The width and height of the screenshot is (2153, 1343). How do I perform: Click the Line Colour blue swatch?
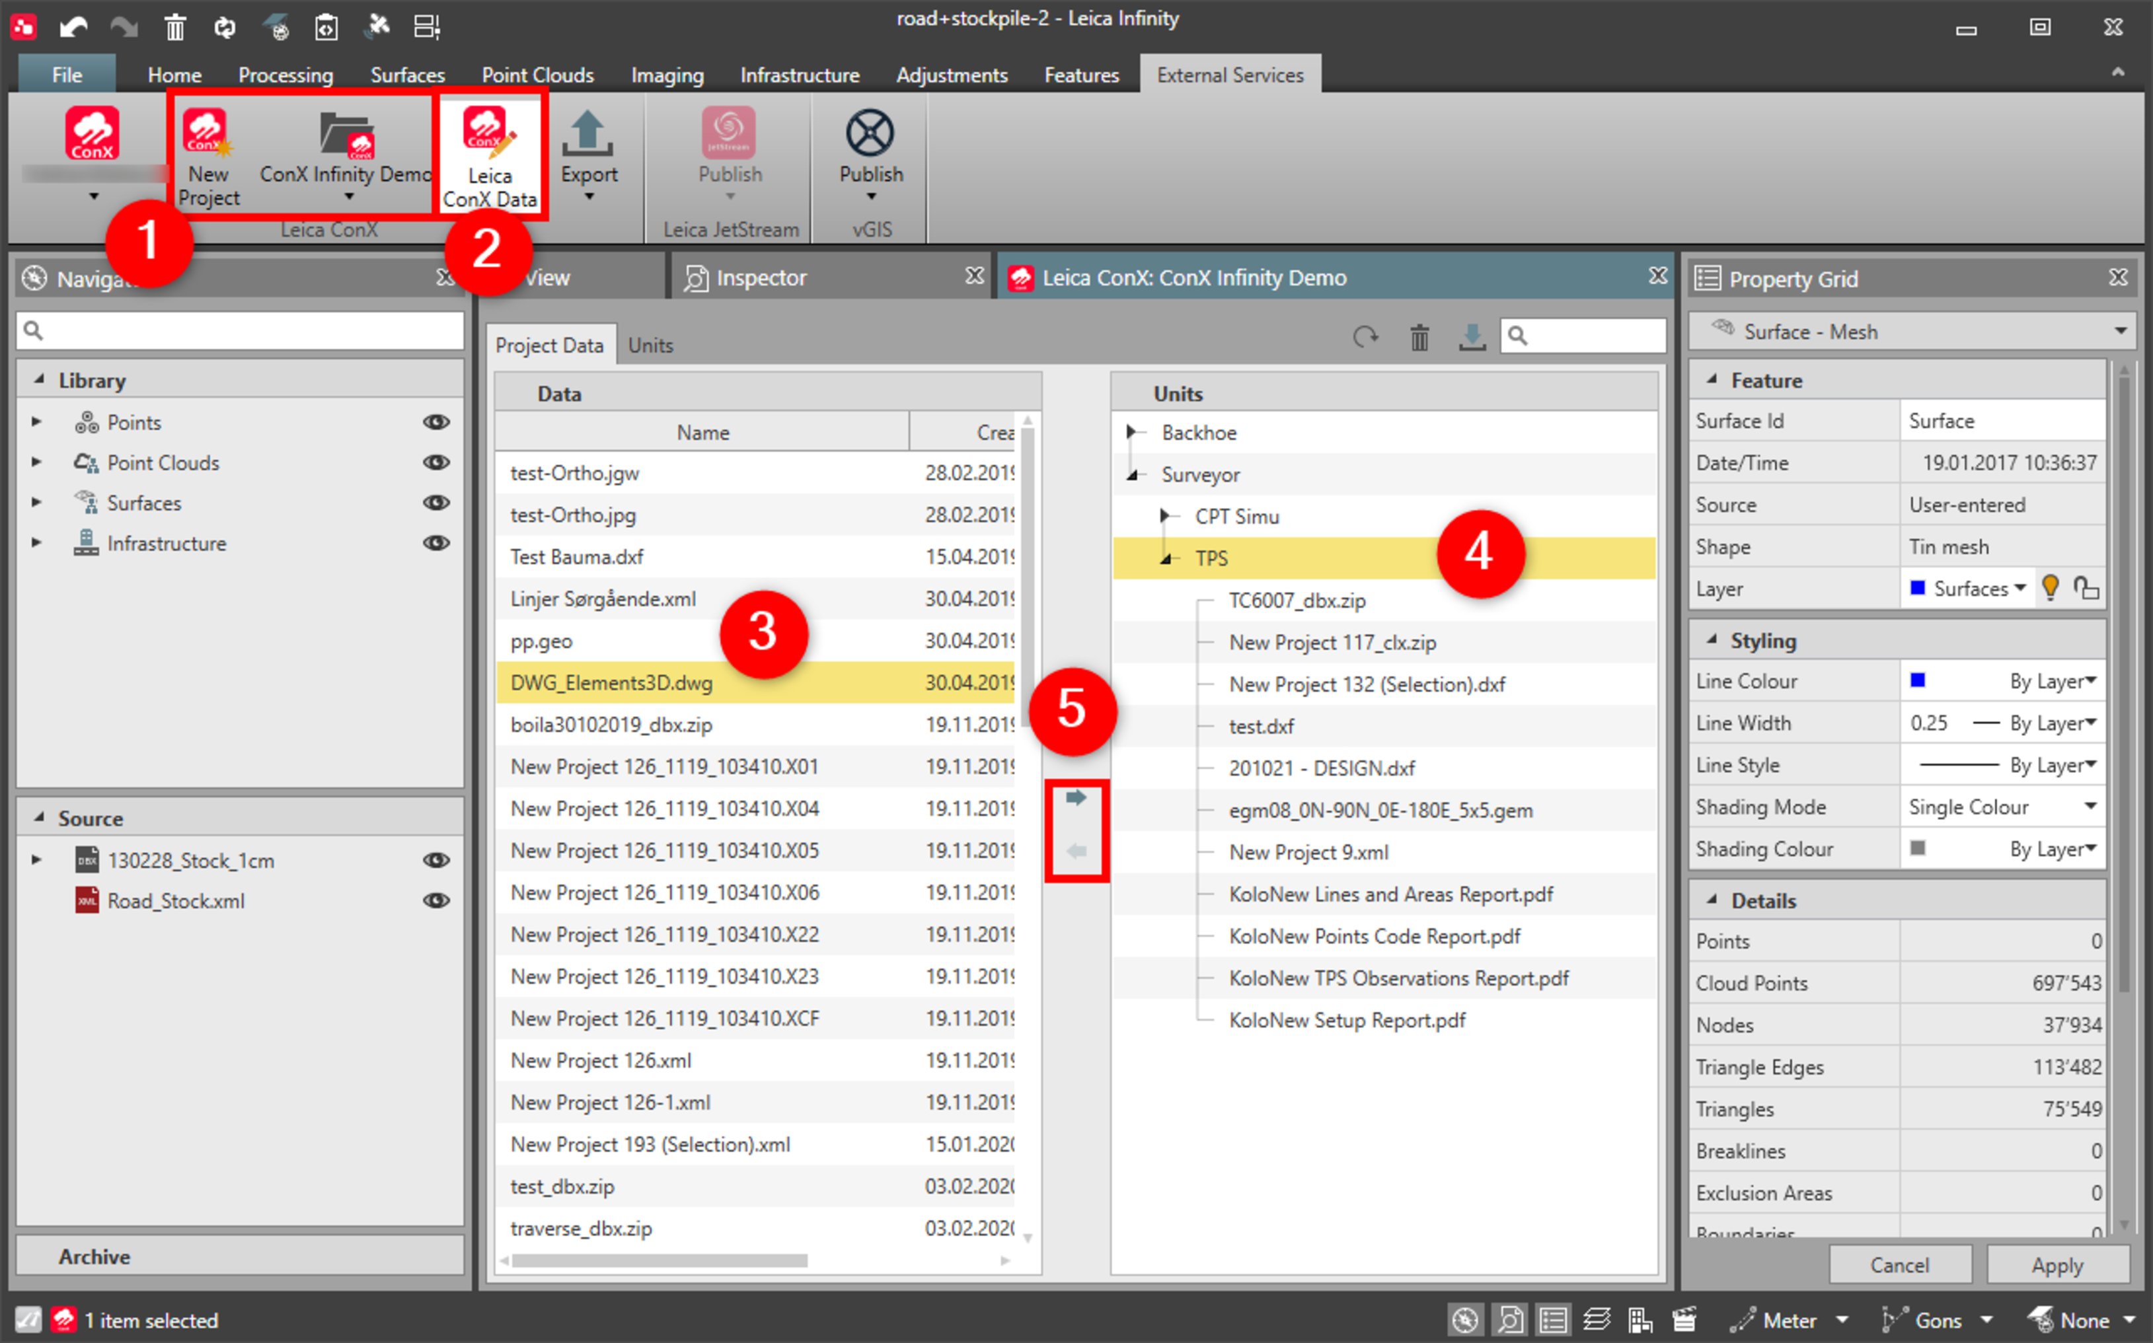coord(1918,680)
